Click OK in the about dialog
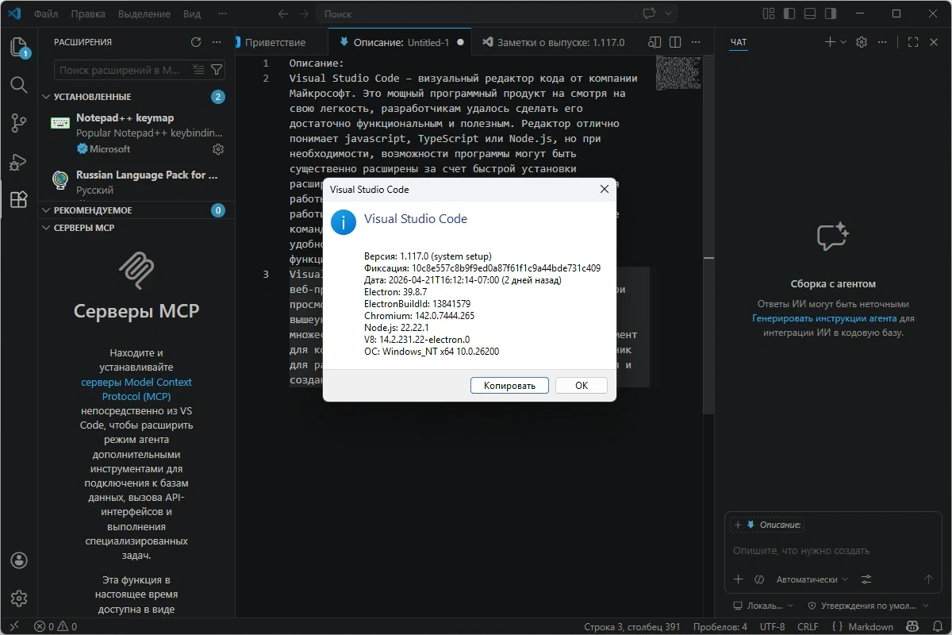Screen dimensions: 952x635 click(582, 385)
